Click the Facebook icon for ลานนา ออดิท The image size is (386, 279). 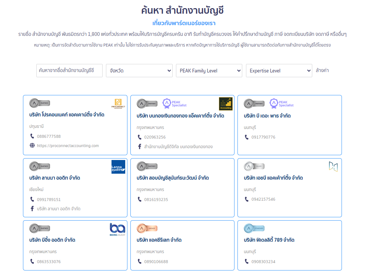pyautogui.click(x=32, y=208)
